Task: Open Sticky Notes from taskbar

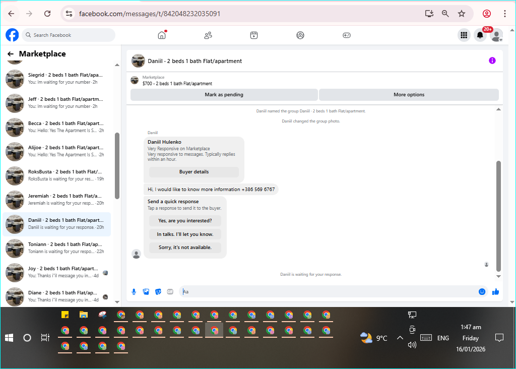Action: [65, 315]
